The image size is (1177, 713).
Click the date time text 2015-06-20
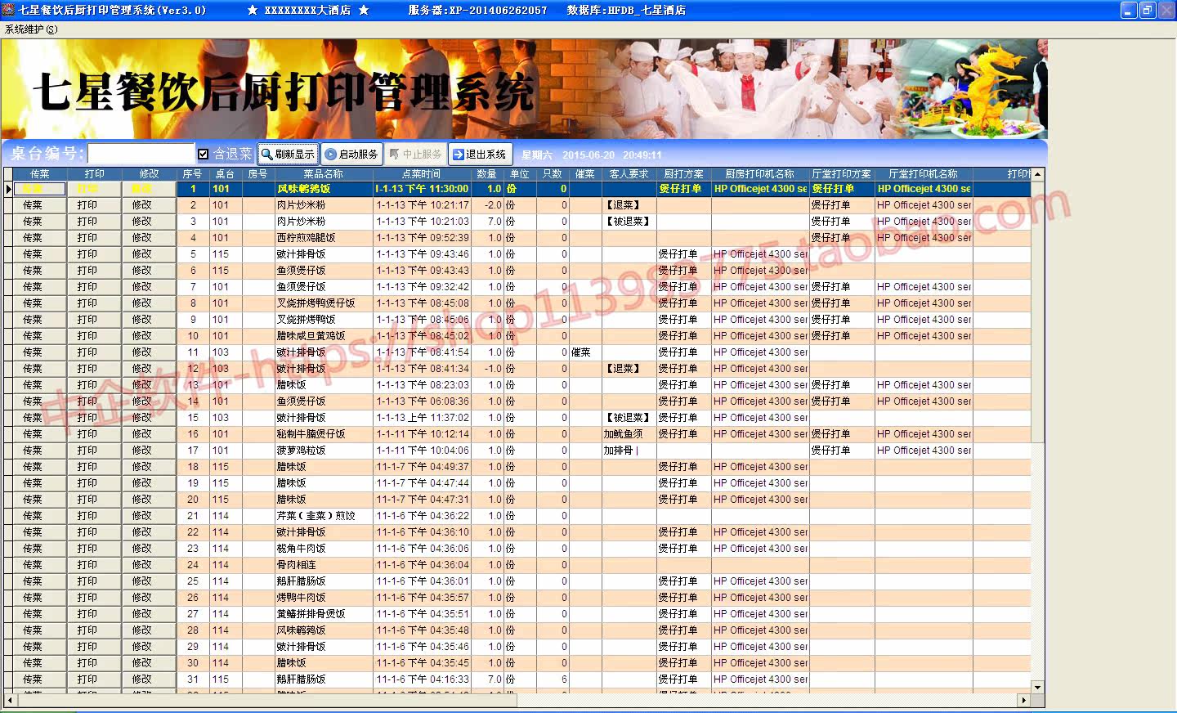pos(588,155)
